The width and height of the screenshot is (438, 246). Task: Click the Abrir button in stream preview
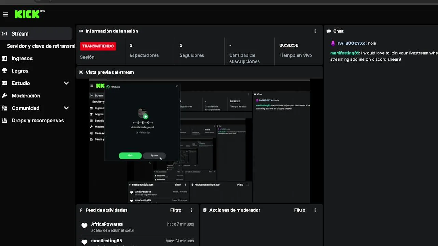(x=130, y=155)
